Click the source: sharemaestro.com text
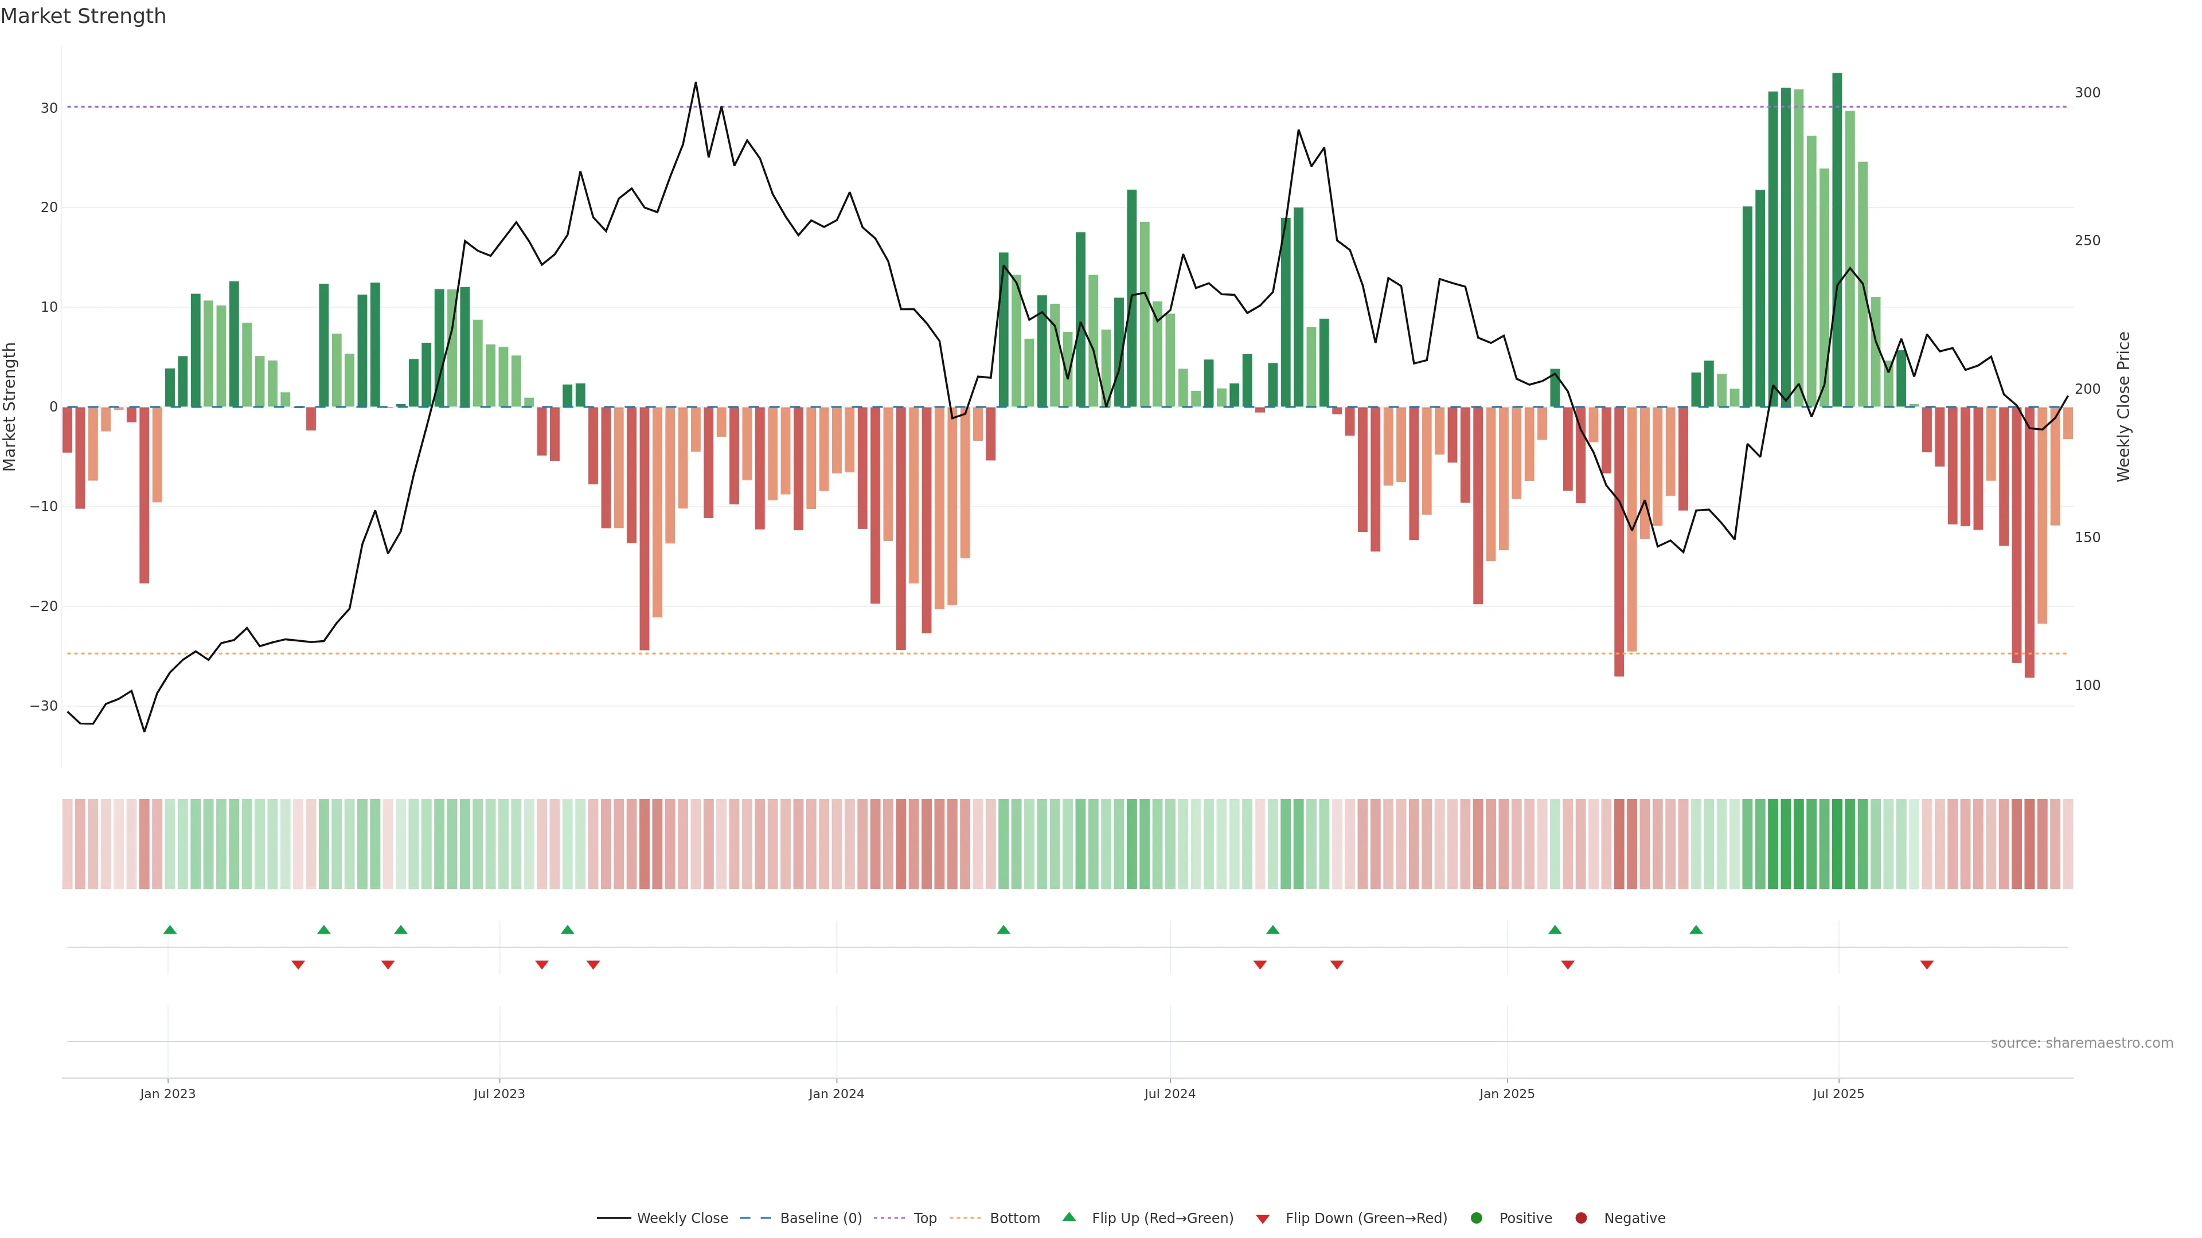Screen dimensions: 2202x1238 click(x=2082, y=1043)
